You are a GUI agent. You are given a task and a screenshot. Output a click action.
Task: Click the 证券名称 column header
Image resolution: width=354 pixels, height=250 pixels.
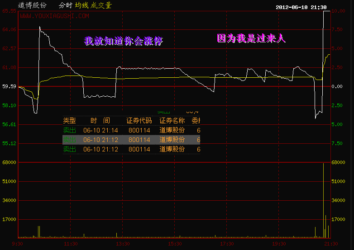point(172,121)
